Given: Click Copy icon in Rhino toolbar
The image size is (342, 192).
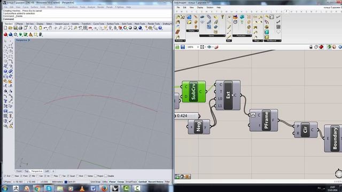Looking at the screenshot, I should pyautogui.click(x=35, y=28).
